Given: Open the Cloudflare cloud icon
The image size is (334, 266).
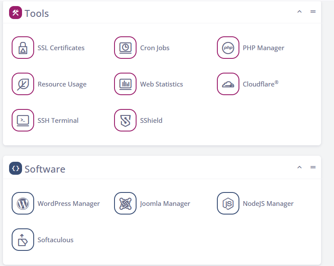Looking at the screenshot, I should [228, 84].
